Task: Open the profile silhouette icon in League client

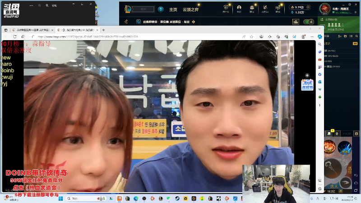Action: 239,8
